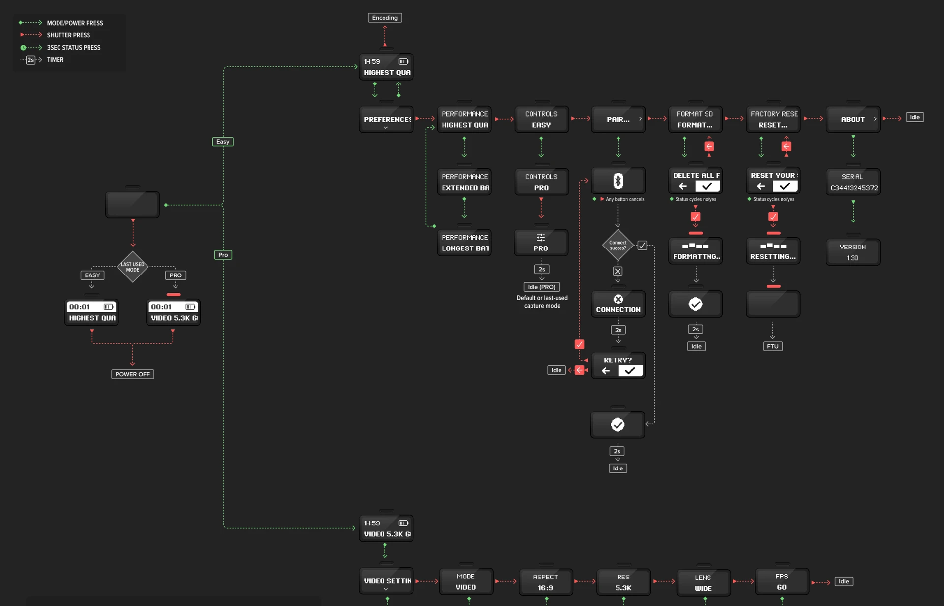Click the check circle on pairing success screen

coord(618,425)
